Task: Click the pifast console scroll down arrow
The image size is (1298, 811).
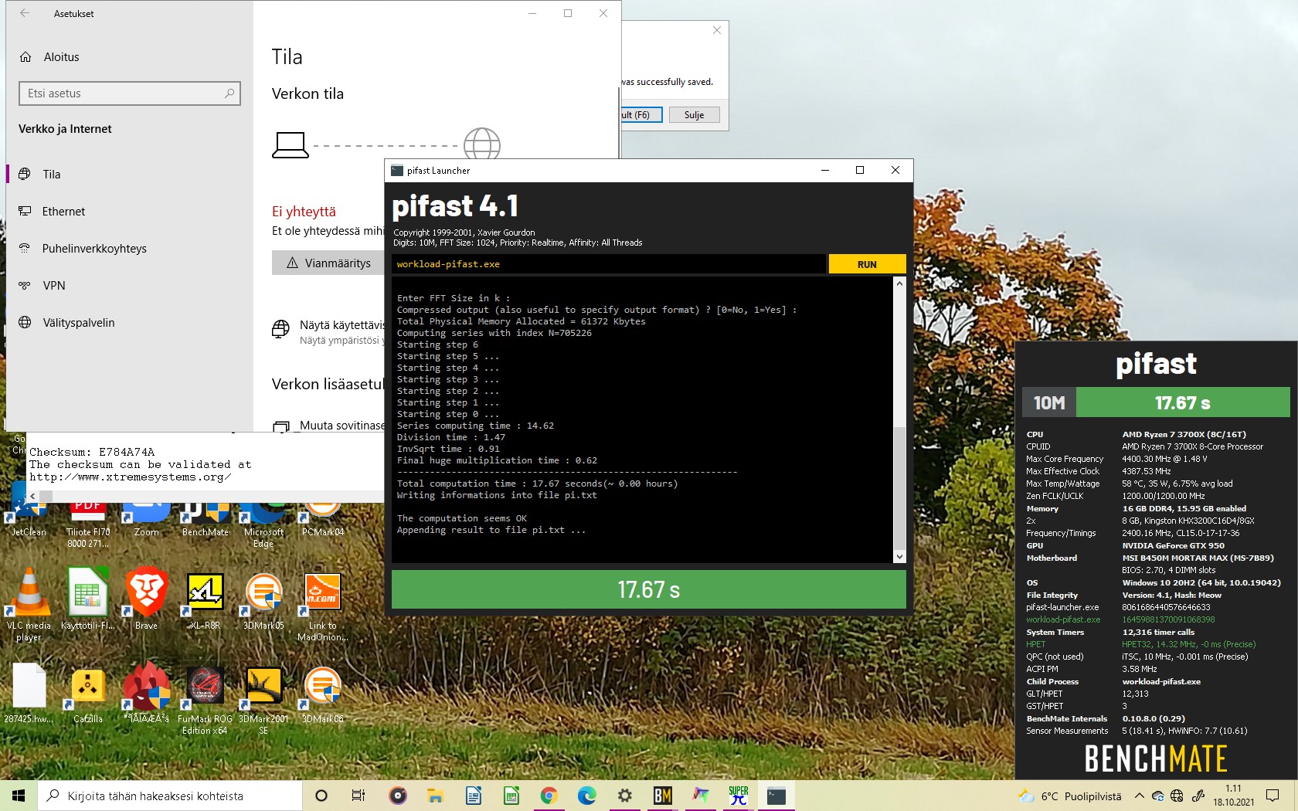Action: tap(899, 556)
